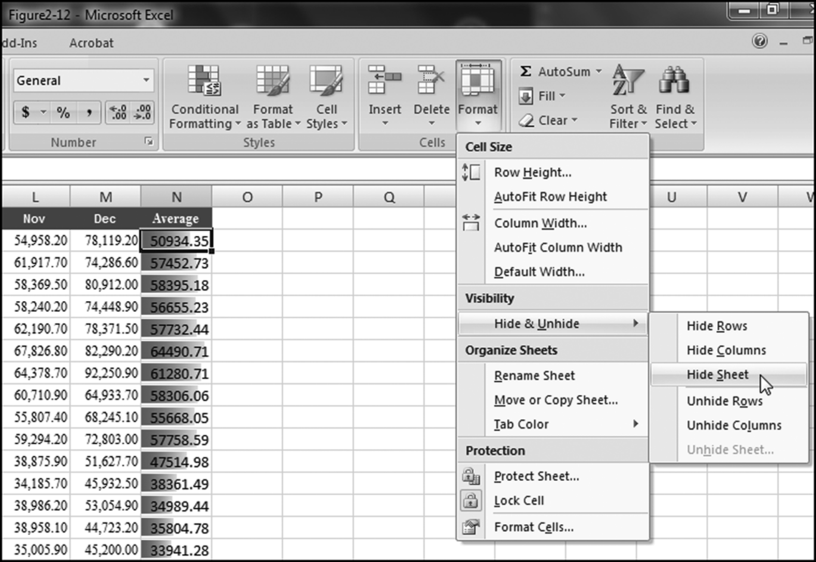The width and height of the screenshot is (816, 562).
Task: Switch to the Add-Ins ribbon tab
Action: [19, 43]
